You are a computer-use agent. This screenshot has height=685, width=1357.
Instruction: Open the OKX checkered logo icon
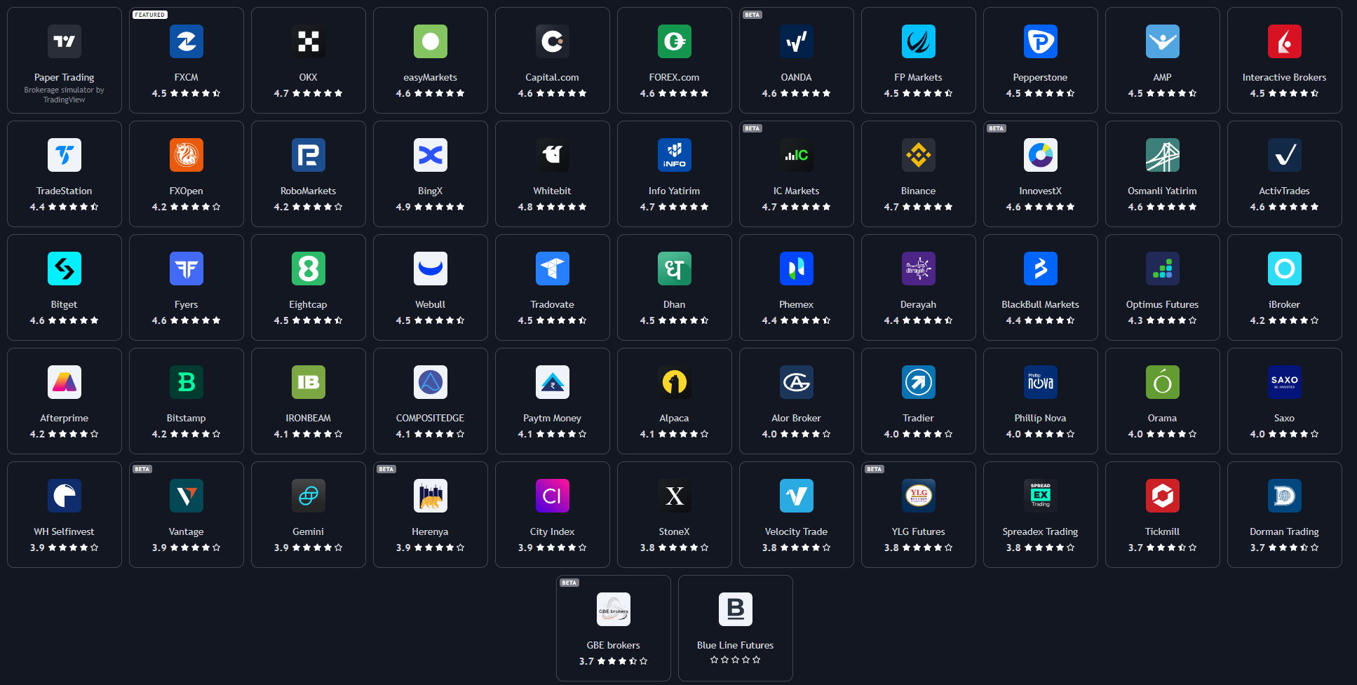point(309,41)
